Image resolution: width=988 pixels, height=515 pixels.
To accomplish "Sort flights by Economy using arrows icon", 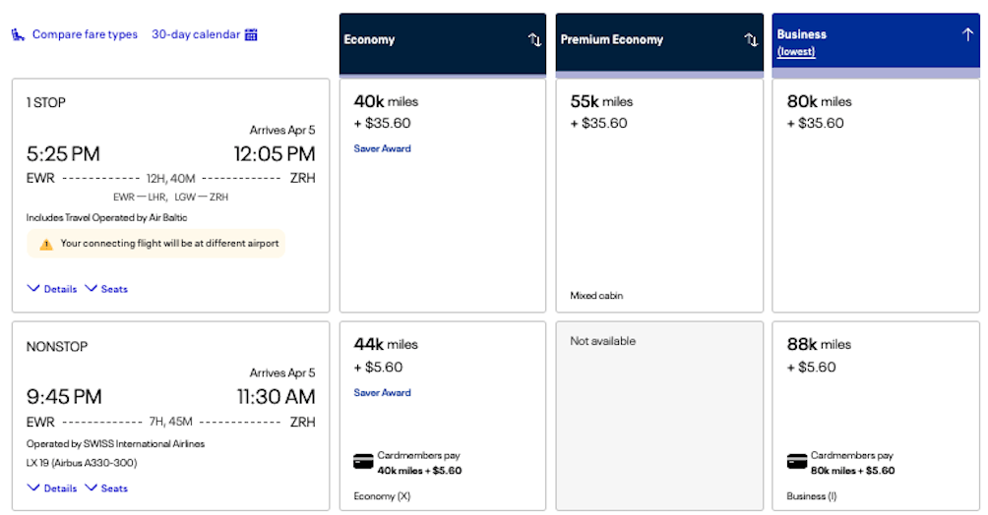I will (x=534, y=40).
